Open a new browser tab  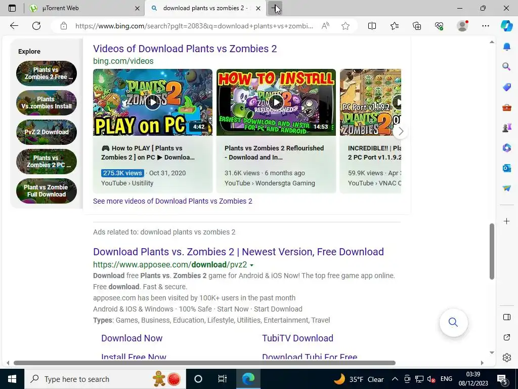click(x=275, y=8)
